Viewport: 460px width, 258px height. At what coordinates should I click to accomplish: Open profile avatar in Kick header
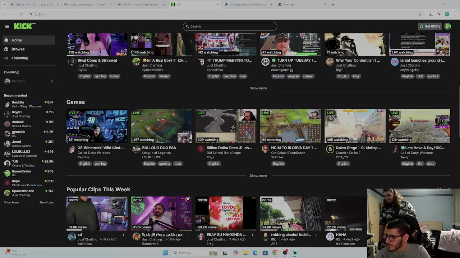447,26
